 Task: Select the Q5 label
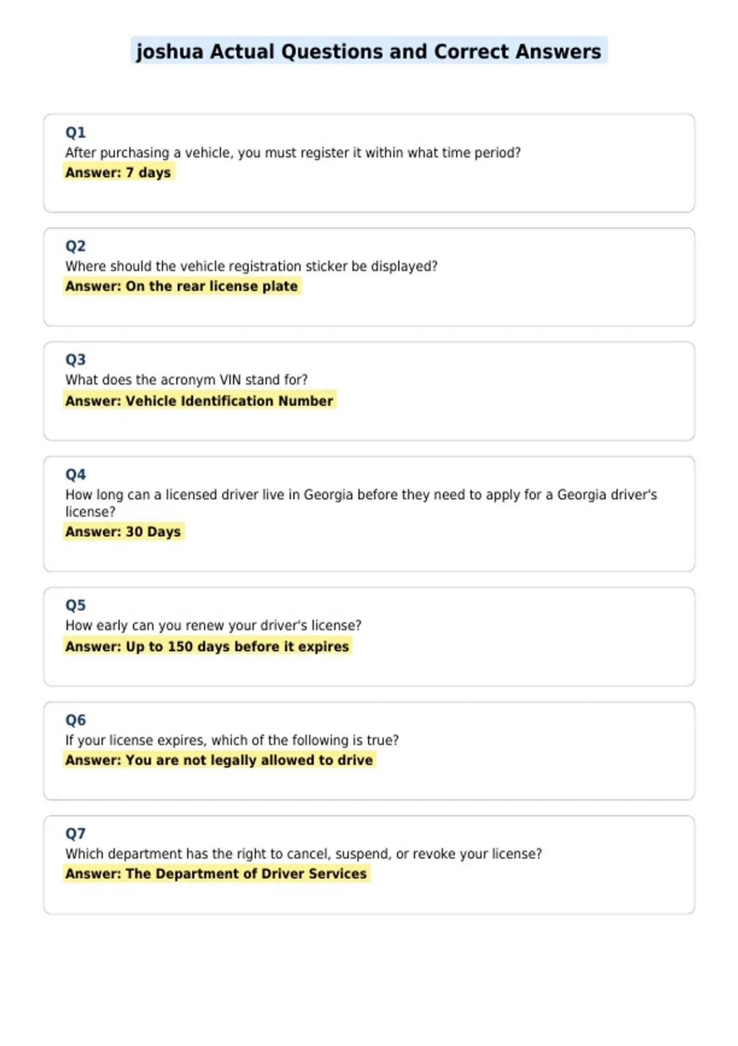[76, 605]
